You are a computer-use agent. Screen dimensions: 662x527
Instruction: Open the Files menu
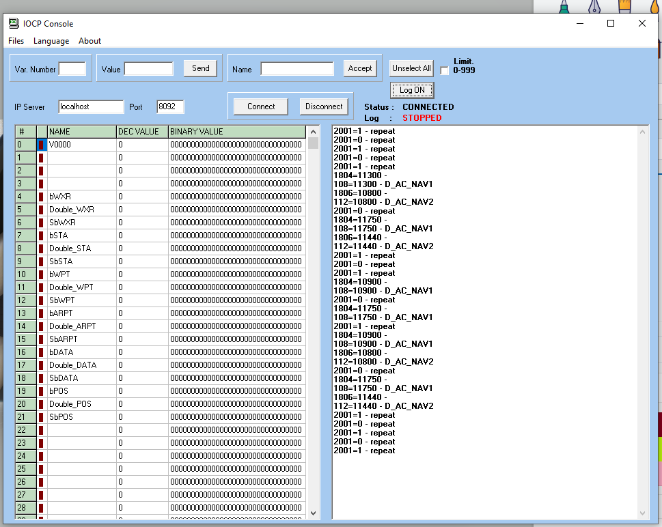click(16, 41)
